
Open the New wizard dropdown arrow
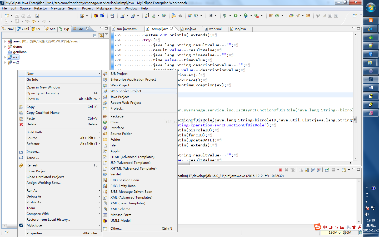tap(12, 16)
